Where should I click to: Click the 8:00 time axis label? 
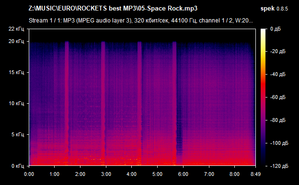pos(234,174)
